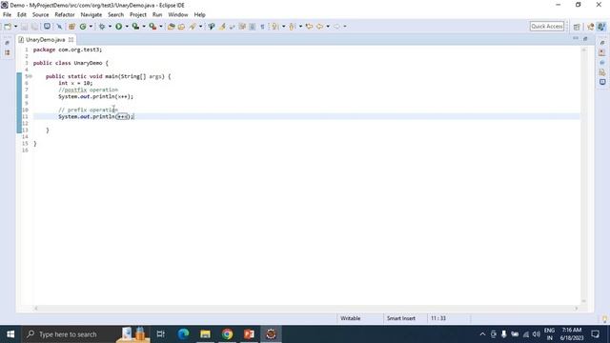Collapse the main method fold on line 5

click(30, 76)
